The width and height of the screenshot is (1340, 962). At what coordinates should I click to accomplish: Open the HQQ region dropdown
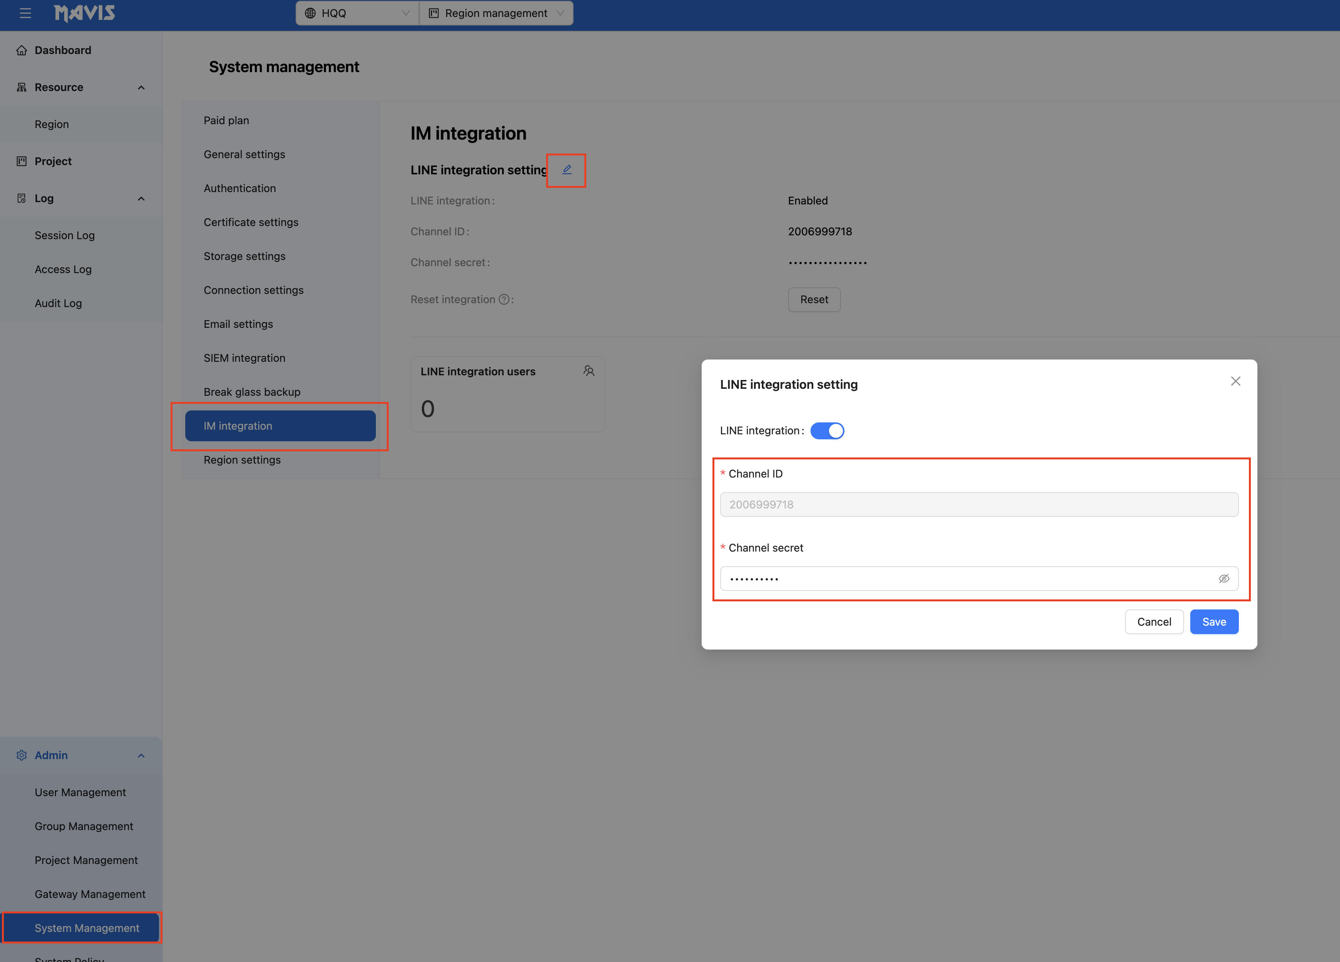(x=357, y=13)
